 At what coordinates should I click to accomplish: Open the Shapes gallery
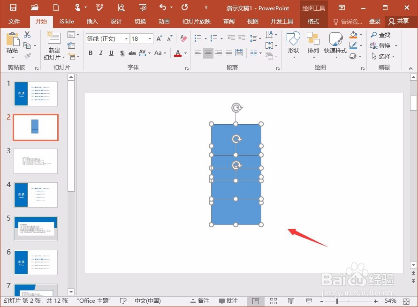pos(294,45)
